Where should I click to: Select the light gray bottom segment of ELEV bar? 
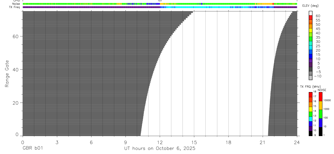click(x=311, y=78)
